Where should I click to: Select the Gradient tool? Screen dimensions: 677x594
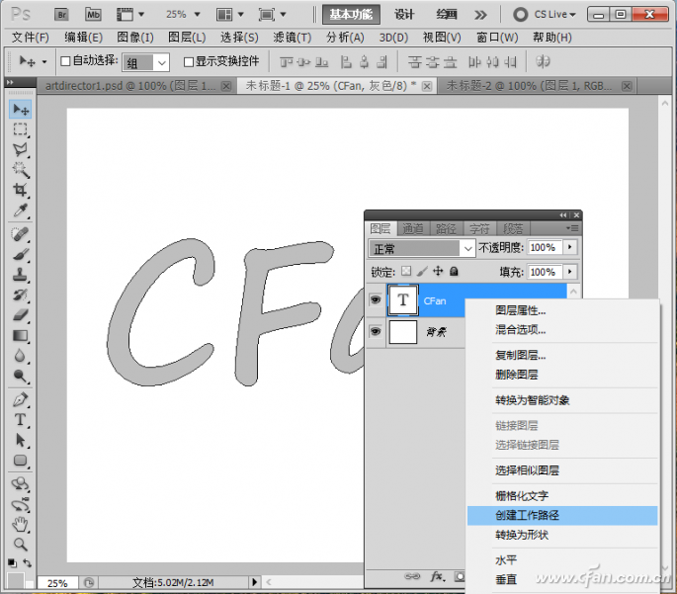tap(20, 335)
